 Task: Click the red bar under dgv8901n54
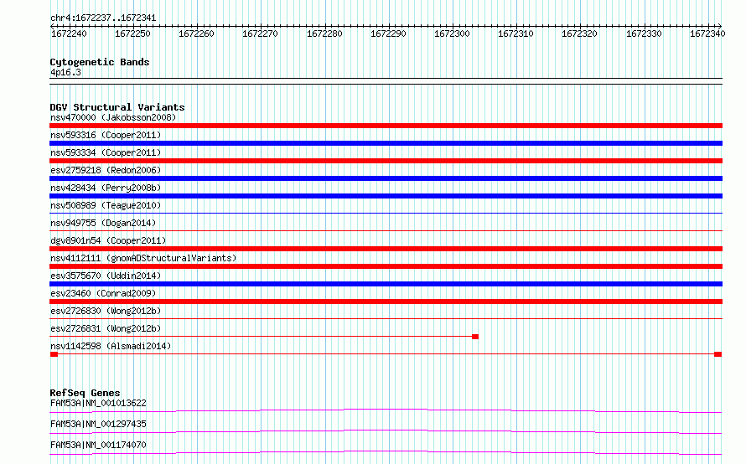[386, 249]
